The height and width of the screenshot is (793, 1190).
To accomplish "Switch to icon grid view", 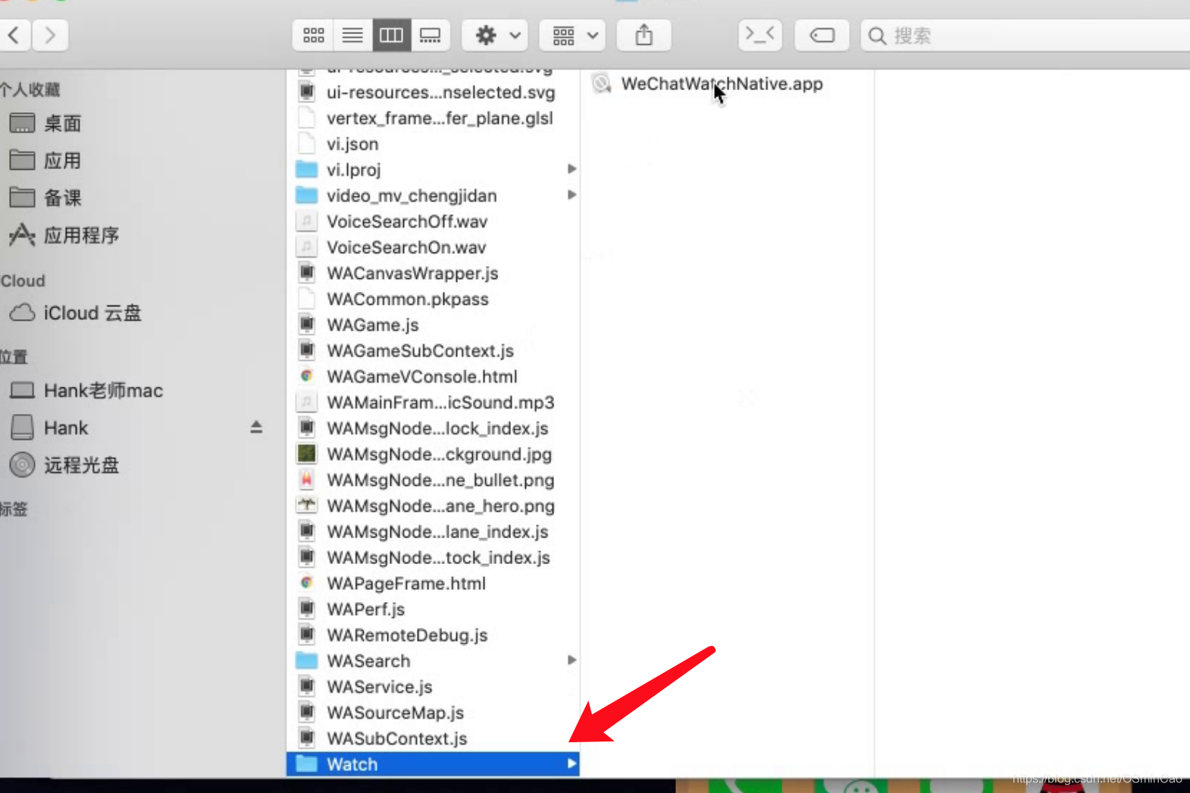I will [x=313, y=35].
